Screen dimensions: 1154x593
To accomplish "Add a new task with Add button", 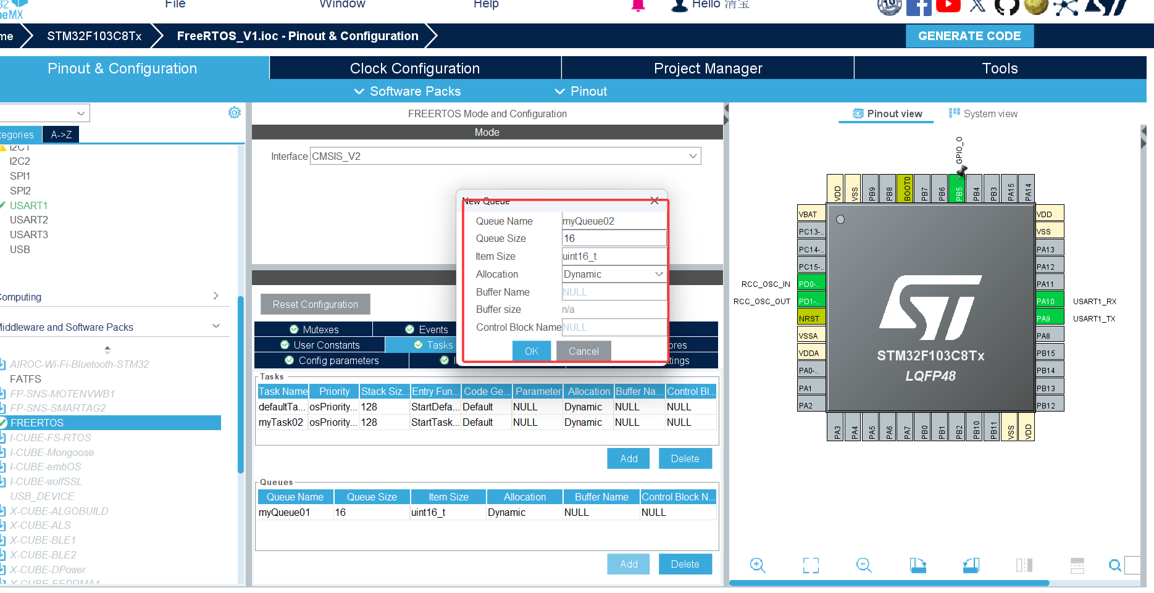I will [629, 458].
